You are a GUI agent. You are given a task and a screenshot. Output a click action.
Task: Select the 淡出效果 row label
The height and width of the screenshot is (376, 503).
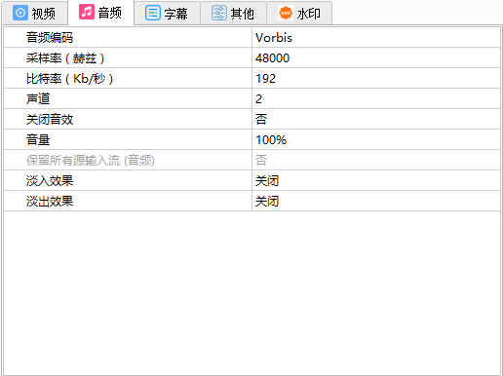pos(50,202)
